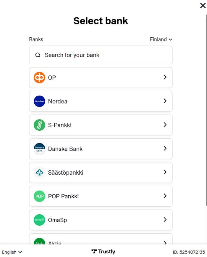
Task: Click the search magnifying glass icon
Action: pos(38,55)
